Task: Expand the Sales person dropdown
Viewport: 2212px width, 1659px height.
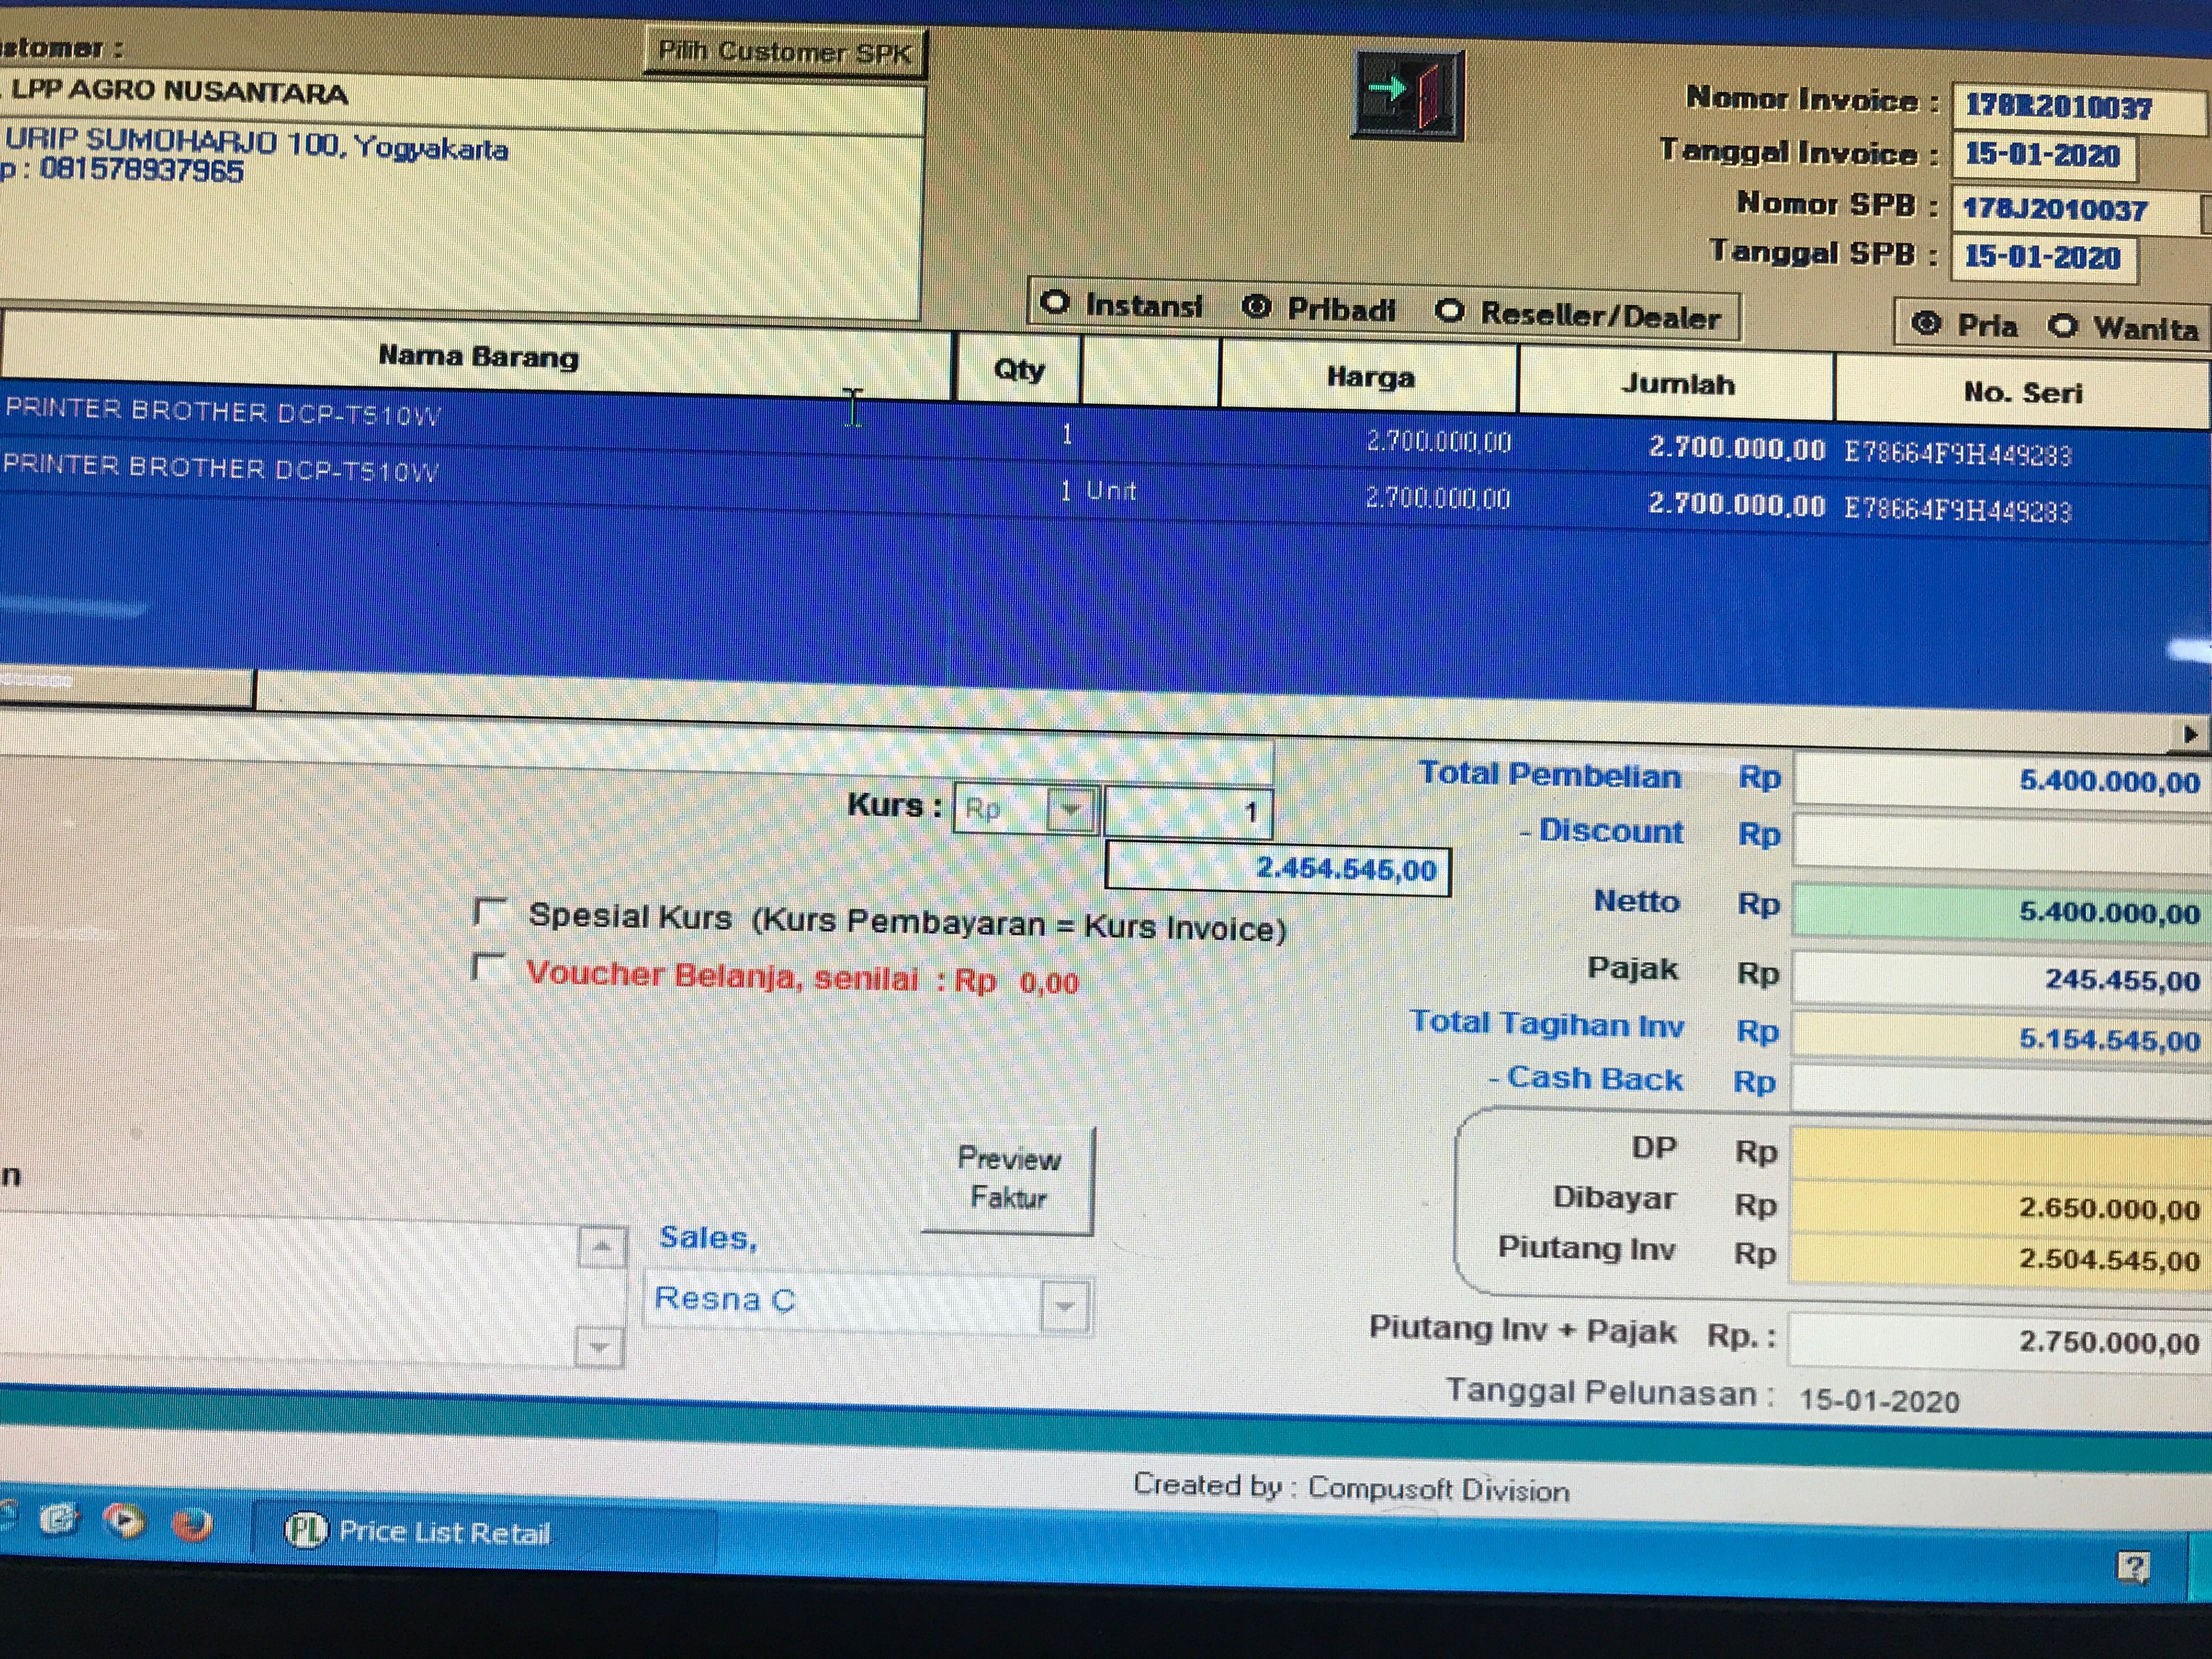Action: 1064,1306
